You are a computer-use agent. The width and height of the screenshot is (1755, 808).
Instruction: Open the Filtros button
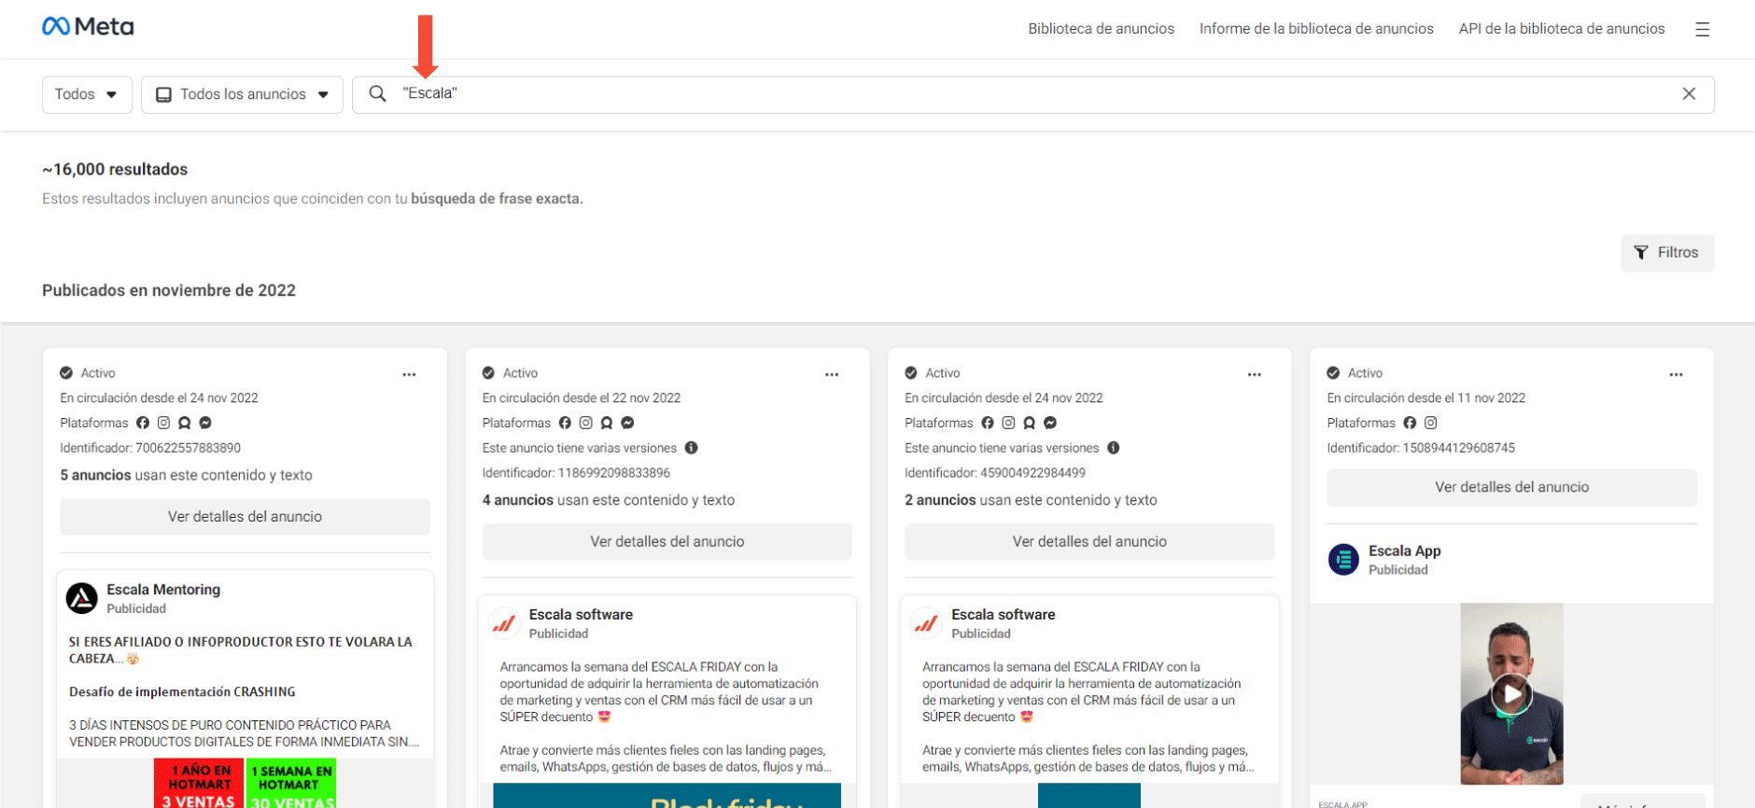(1667, 253)
